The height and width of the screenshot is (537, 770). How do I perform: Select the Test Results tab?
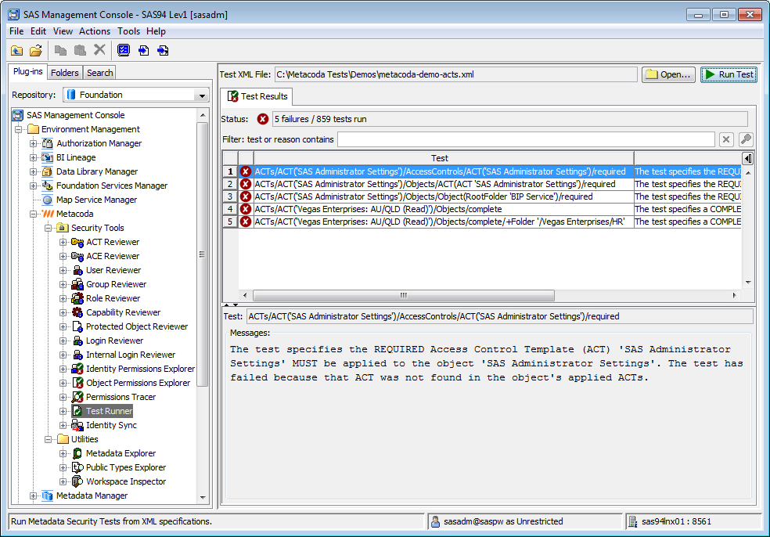point(257,97)
